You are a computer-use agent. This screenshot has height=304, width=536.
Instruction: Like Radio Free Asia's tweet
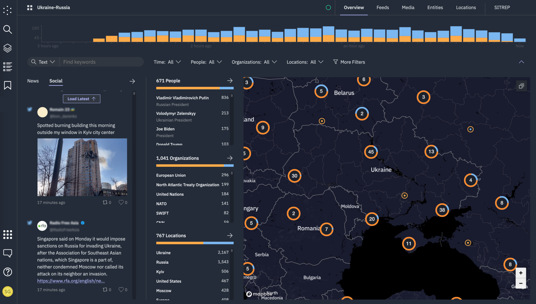click(x=121, y=290)
